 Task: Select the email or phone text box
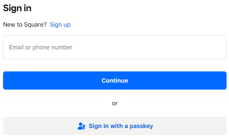point(115,47)
